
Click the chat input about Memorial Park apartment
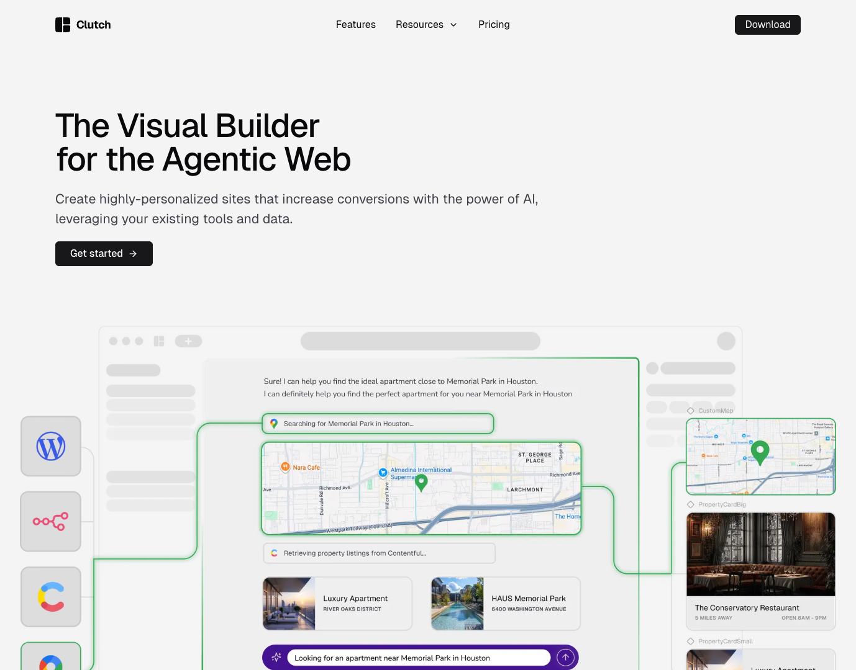click(419, 658)
